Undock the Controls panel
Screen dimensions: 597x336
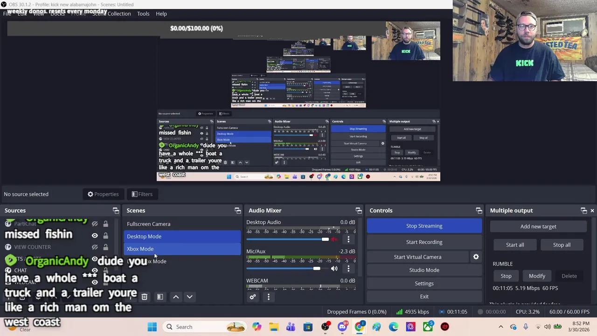(x=479, y=210)
